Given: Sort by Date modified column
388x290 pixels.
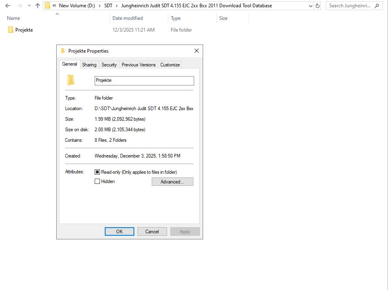Looking at the screenshot, I should pos(127,18).
